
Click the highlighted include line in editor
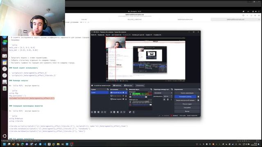point(32,98)
